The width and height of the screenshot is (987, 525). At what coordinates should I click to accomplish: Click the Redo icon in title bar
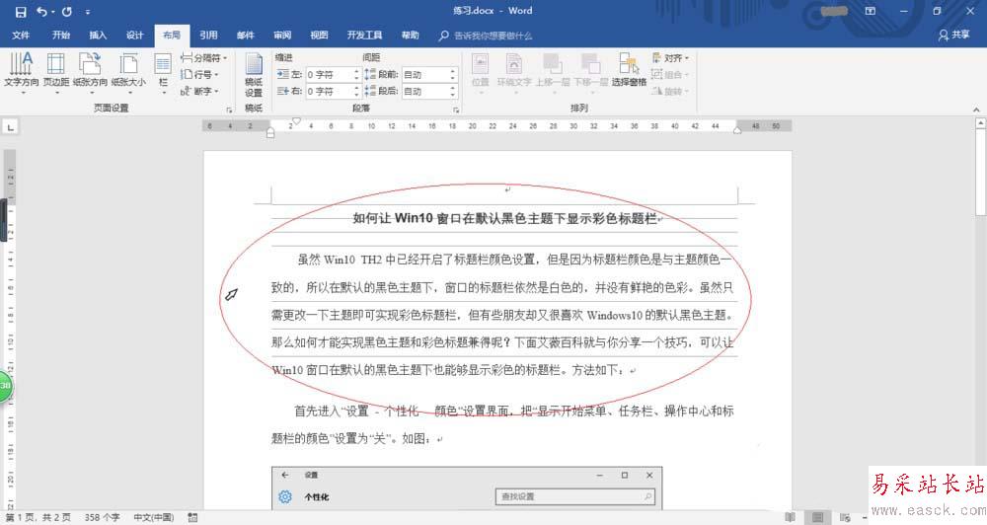point(67,11)
